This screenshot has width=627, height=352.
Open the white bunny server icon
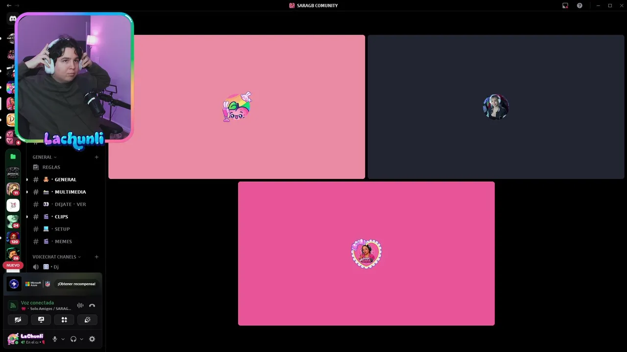tap(13, 205)
